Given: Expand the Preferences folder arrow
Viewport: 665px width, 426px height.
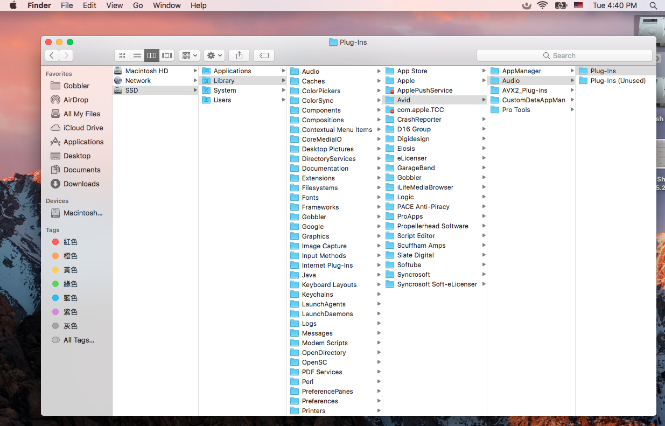Looking at the screenshot, I should (x=379, y=401).
